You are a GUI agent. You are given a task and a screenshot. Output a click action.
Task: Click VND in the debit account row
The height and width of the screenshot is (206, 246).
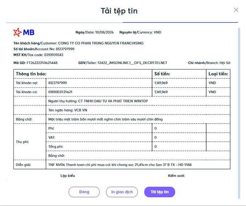point(212,83)
